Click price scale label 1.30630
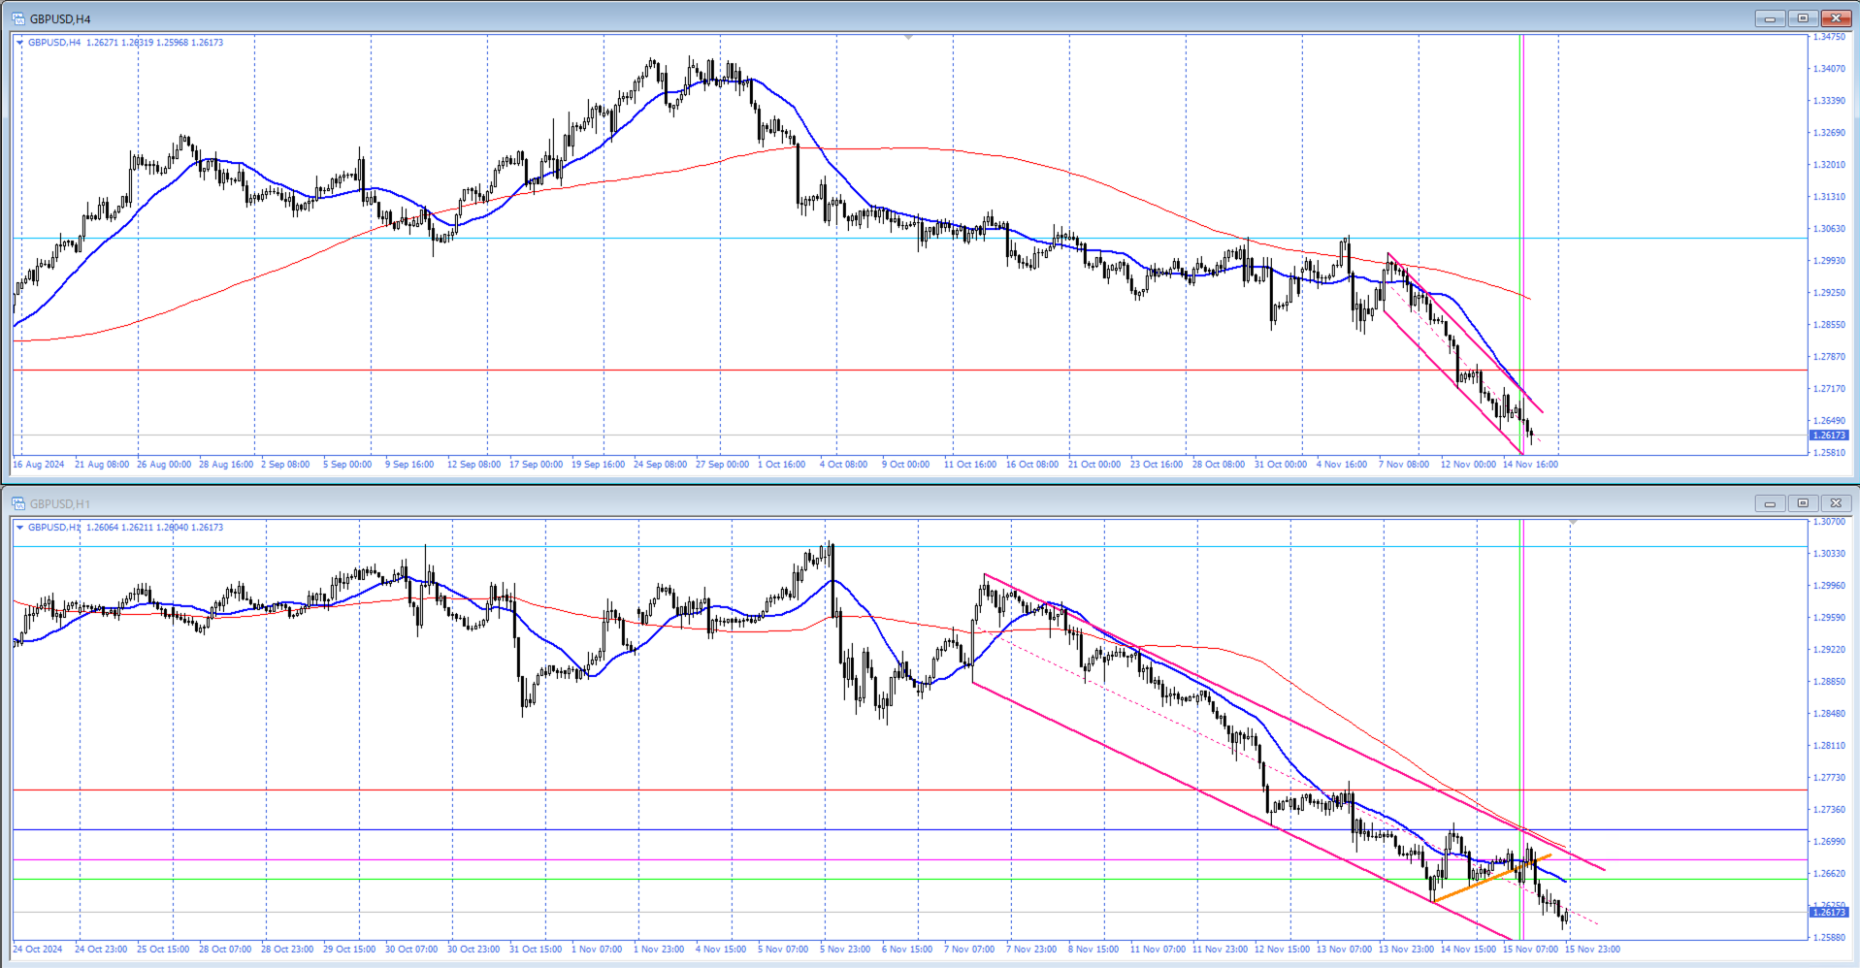Viewport: 1860px width, 968px height. (1829, 229)
